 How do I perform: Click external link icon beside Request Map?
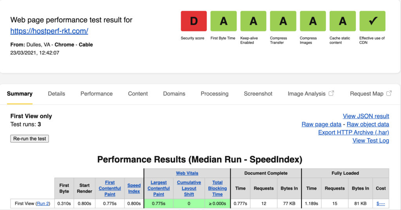click(389, 93)
